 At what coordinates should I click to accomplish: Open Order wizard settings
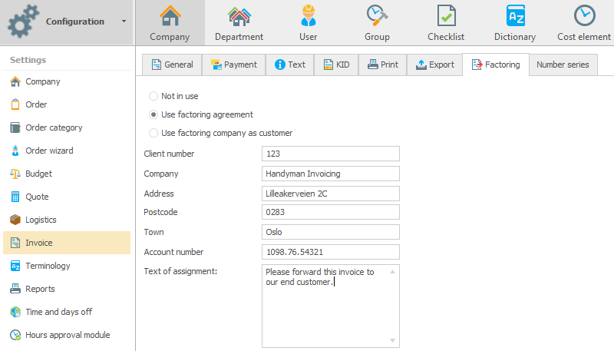point(67,151)
